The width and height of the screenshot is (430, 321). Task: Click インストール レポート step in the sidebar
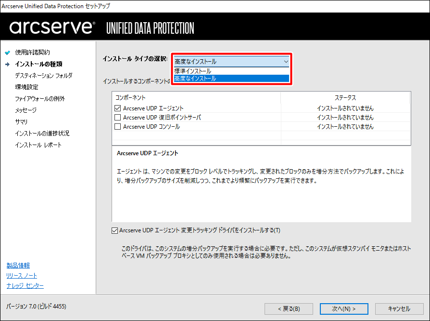(38, 145)
